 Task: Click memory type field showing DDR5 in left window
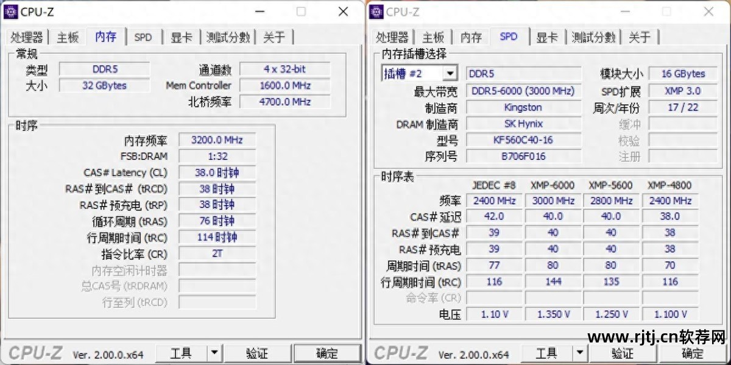104,69
